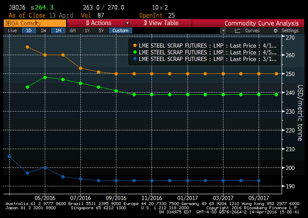The height and width of the screenshot is (218, 308).
Task: Open the View Table button
Action: pyautogui.click(x=160, y=23)
